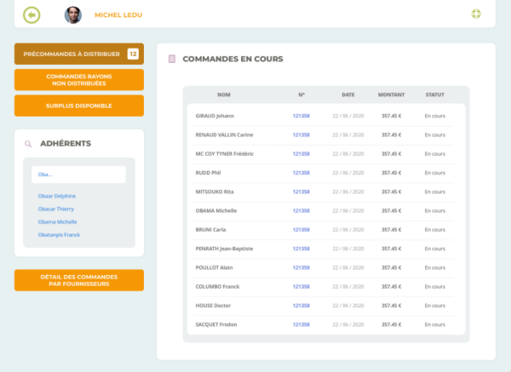
Task: Select Obatanpis Franck suggestion
Action: click(x=59, y=235)
